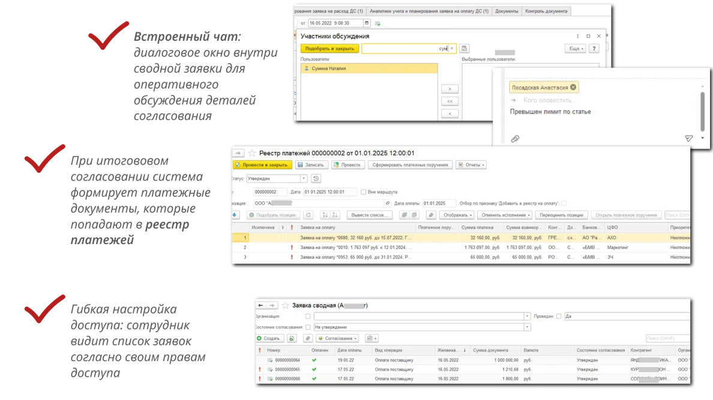Open status history icon next to Утвержден
This screenshot has height=400, width=713.
[x=316, y=179]
